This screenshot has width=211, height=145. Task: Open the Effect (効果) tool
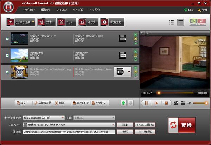click(46, 22)
